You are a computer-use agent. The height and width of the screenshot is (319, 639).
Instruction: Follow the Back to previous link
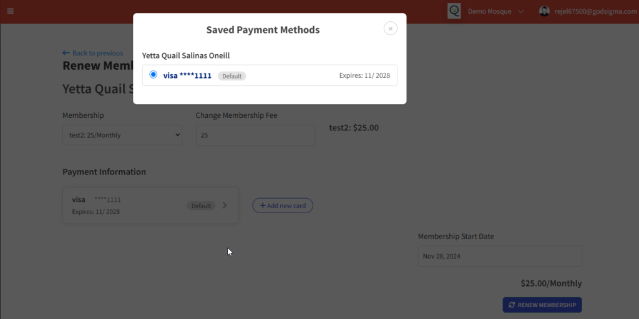click(97, 53)
